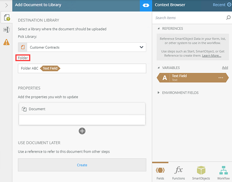Open the step label properties tab icon
This screenshot has height=182, width=232.
[x=6, y=30]
